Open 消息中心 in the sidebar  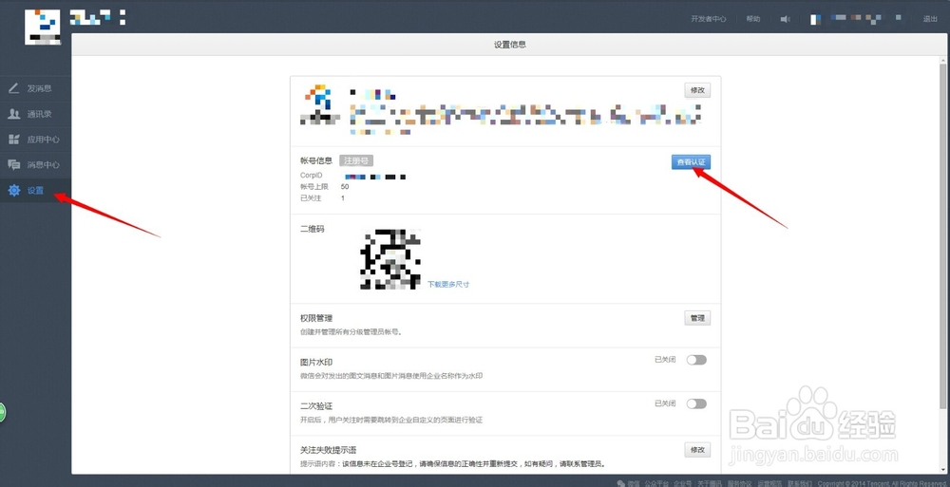click(36, 165)
